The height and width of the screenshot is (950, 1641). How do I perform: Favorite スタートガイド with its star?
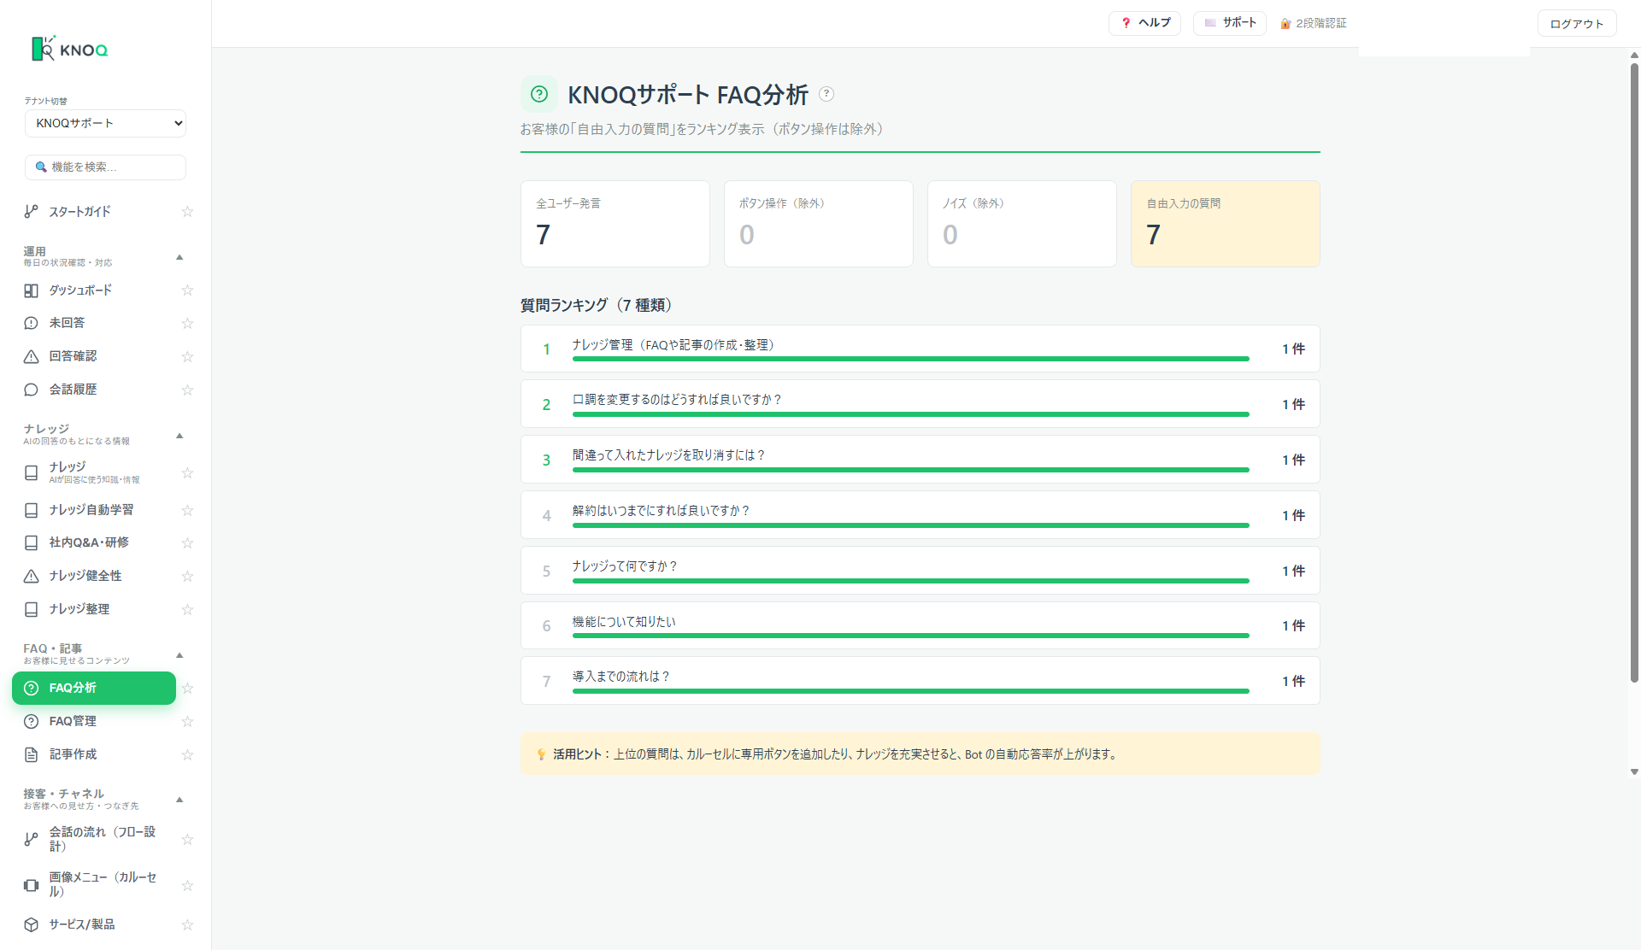coord(187,211)
